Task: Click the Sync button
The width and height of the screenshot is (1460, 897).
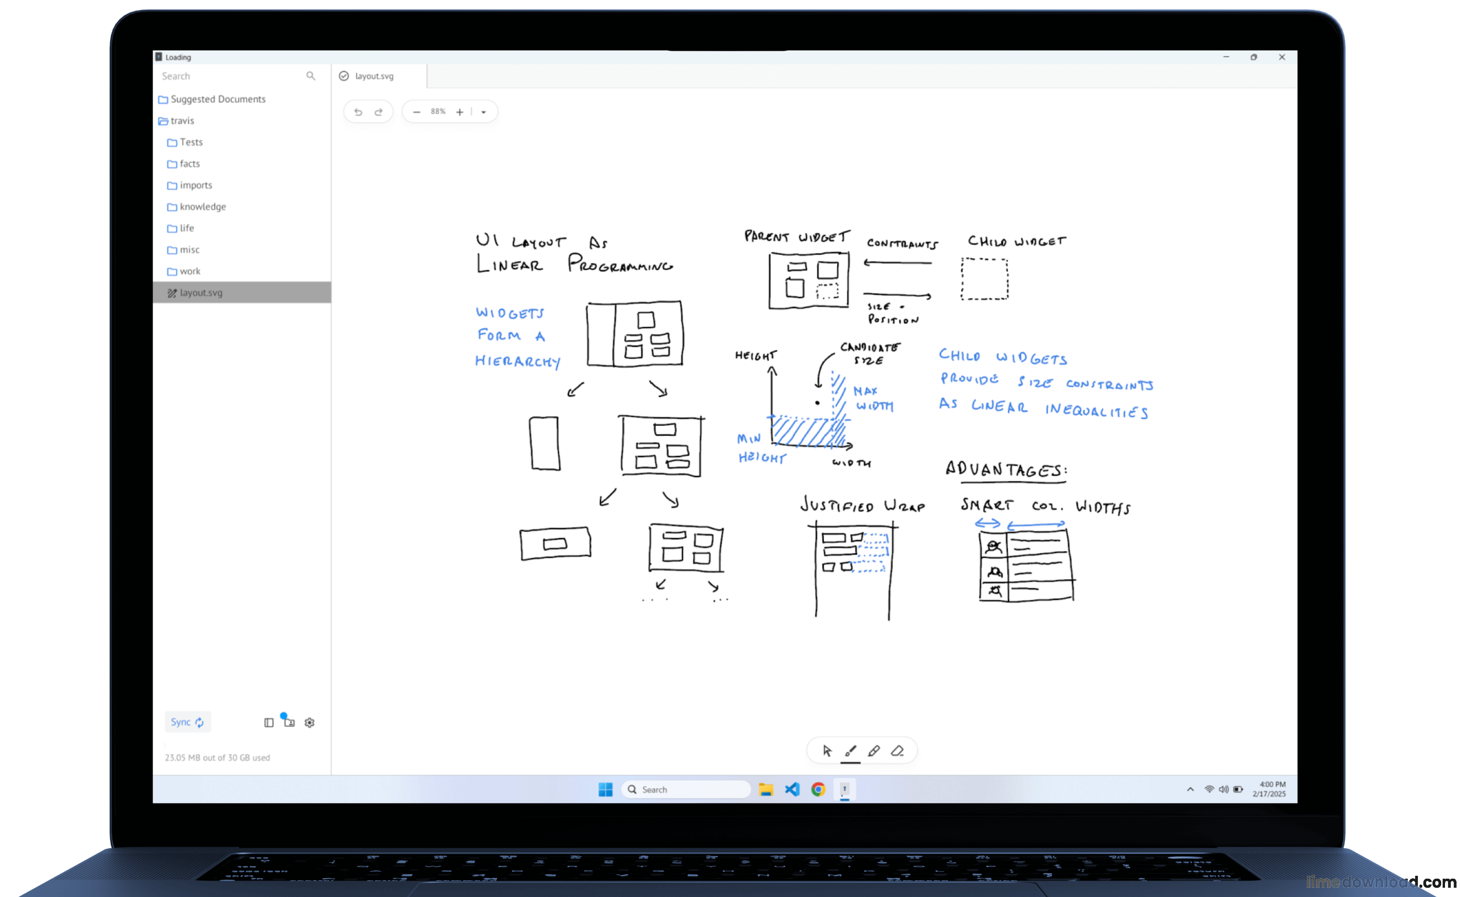Action: (x=187, y=722)
